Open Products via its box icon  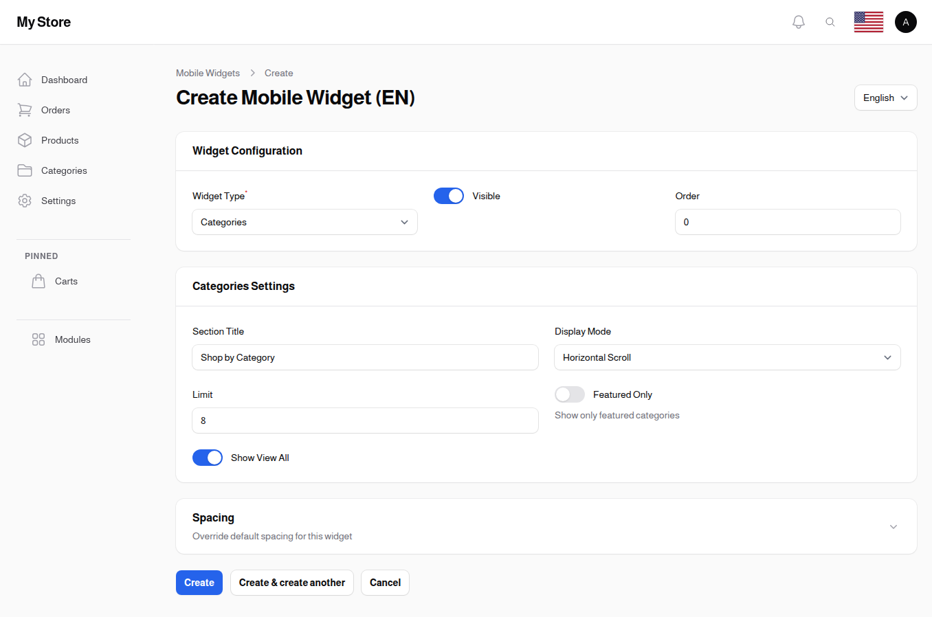pyautogui.click(x=25, y=140)
